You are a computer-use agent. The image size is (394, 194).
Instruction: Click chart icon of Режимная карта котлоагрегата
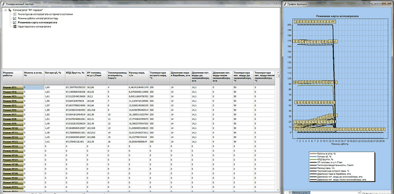15,22
